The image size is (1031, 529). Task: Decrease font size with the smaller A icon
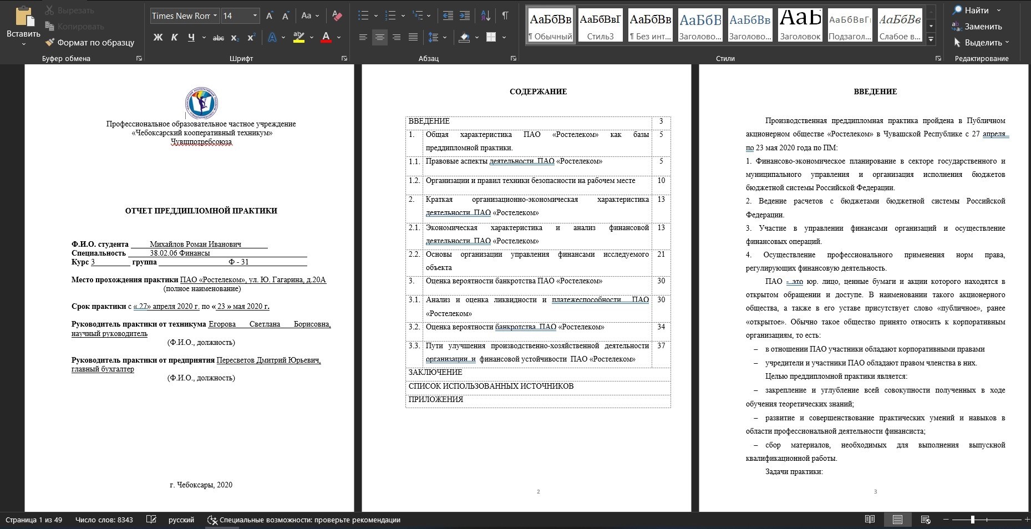286,16
